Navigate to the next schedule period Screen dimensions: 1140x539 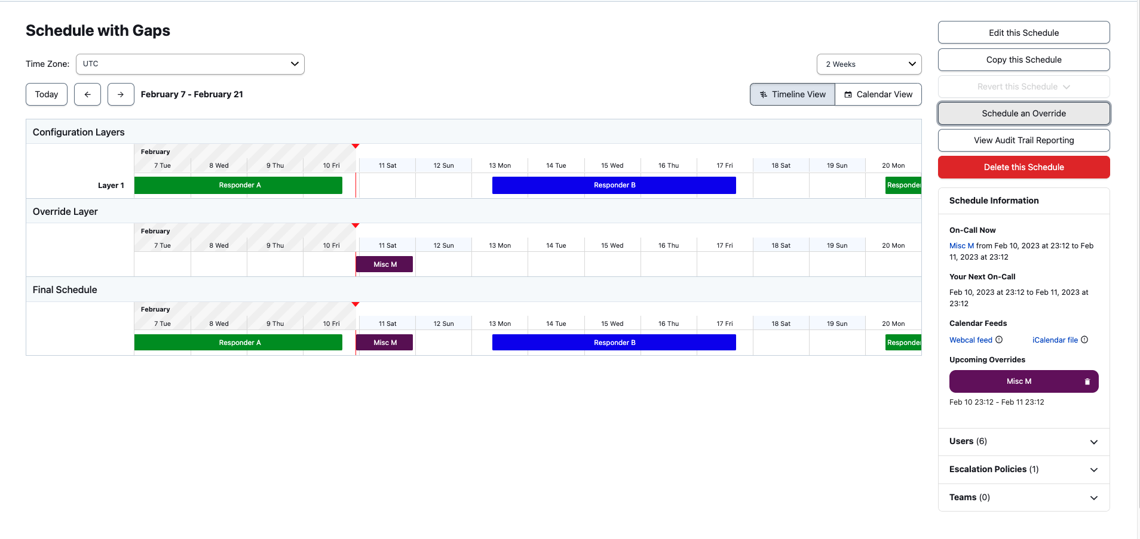point(120,94)
